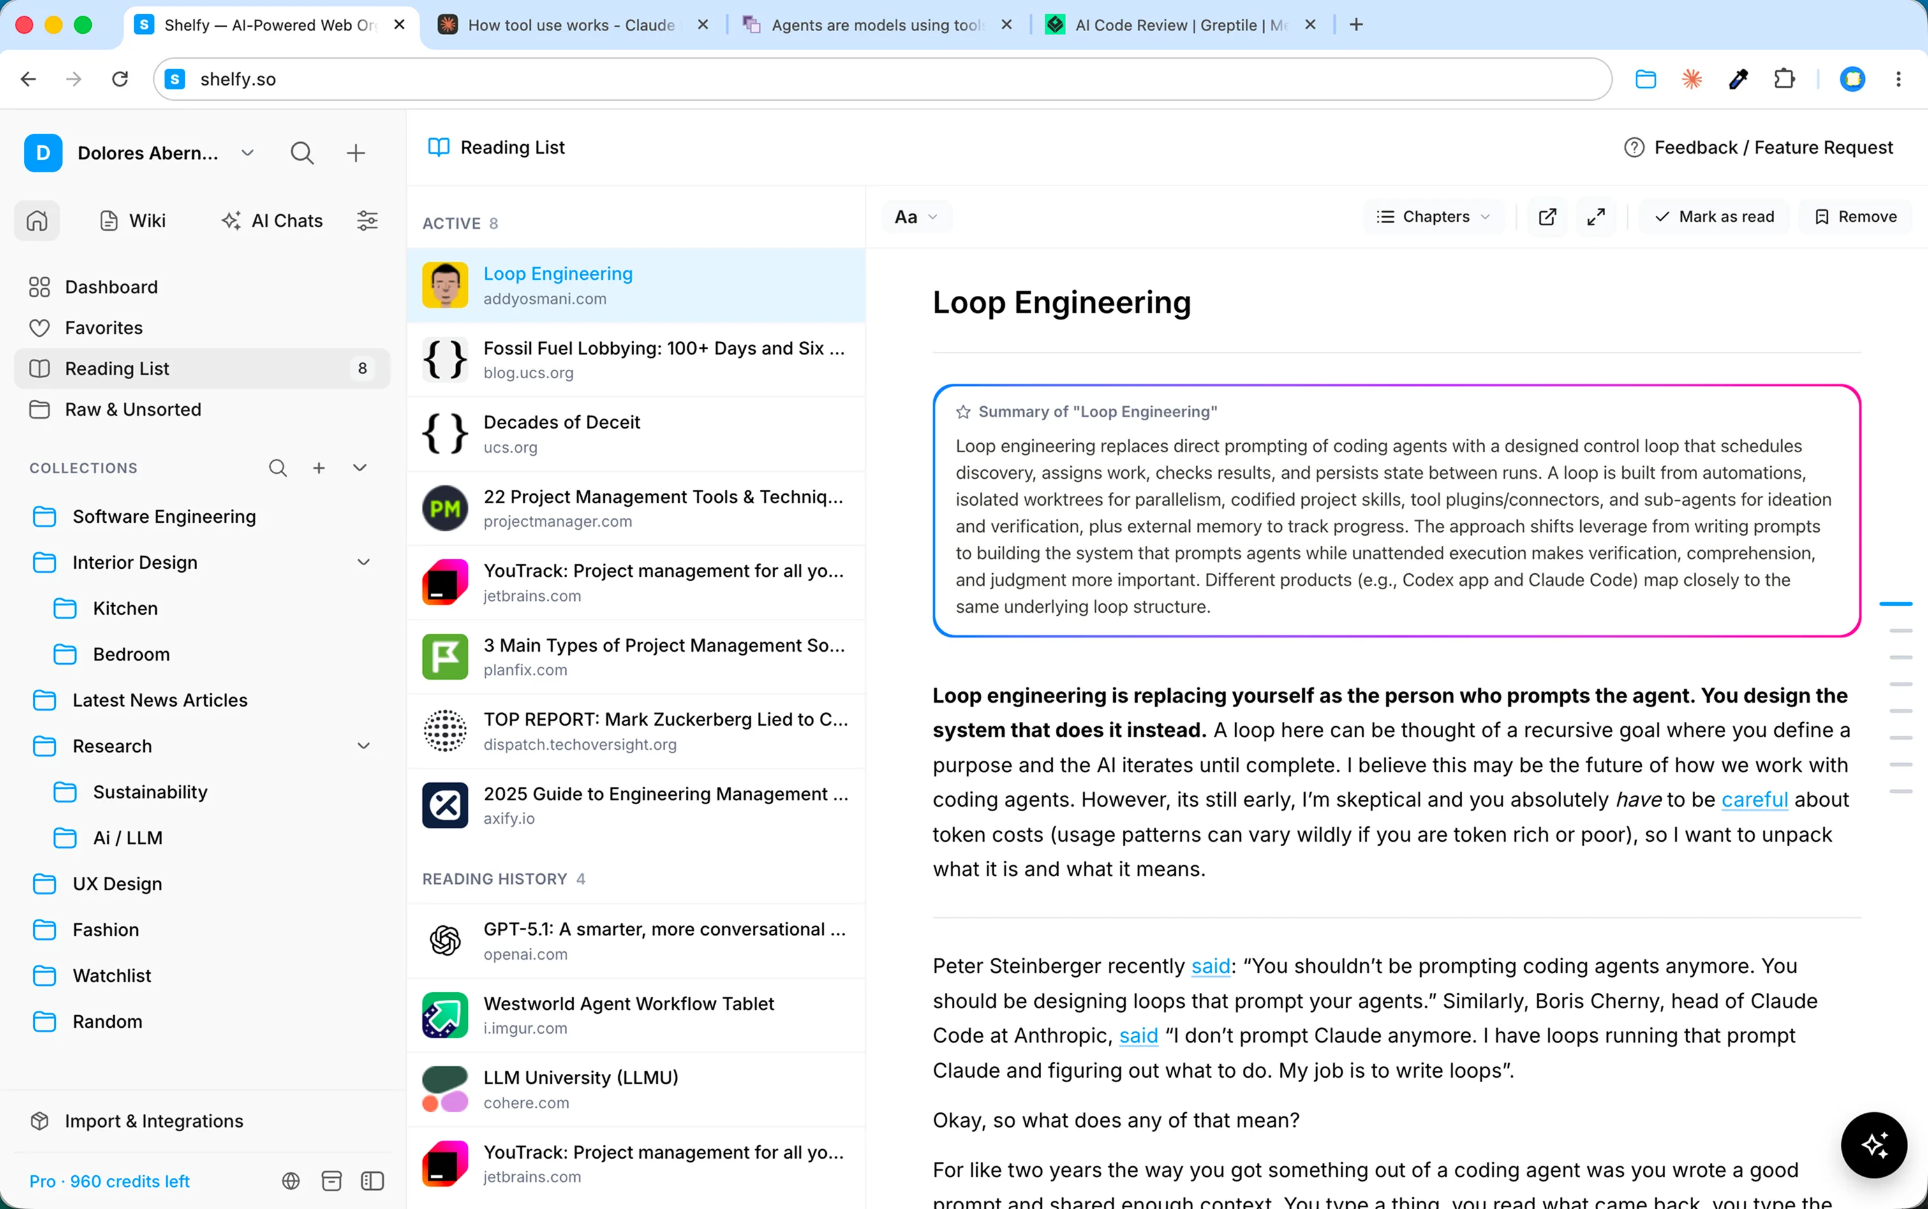The image size is (1928, 1209).
Task: Expand reader to fullscreen icon
Action: click(x=1596, y=217)
